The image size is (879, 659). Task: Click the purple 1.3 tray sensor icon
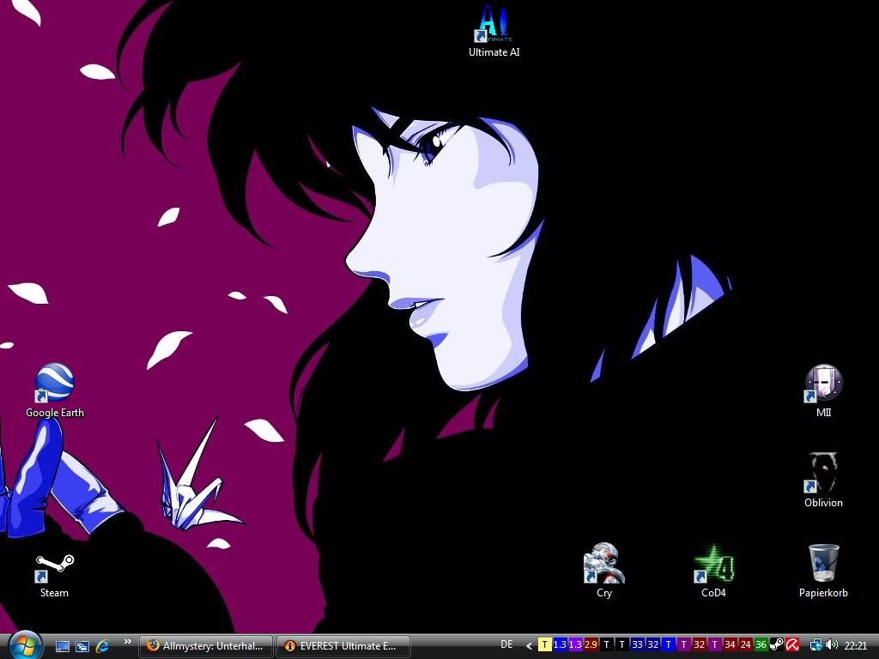tap(575, 645)
